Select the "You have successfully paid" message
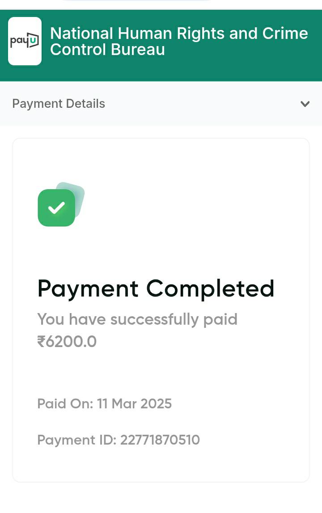 coord(137,319)
